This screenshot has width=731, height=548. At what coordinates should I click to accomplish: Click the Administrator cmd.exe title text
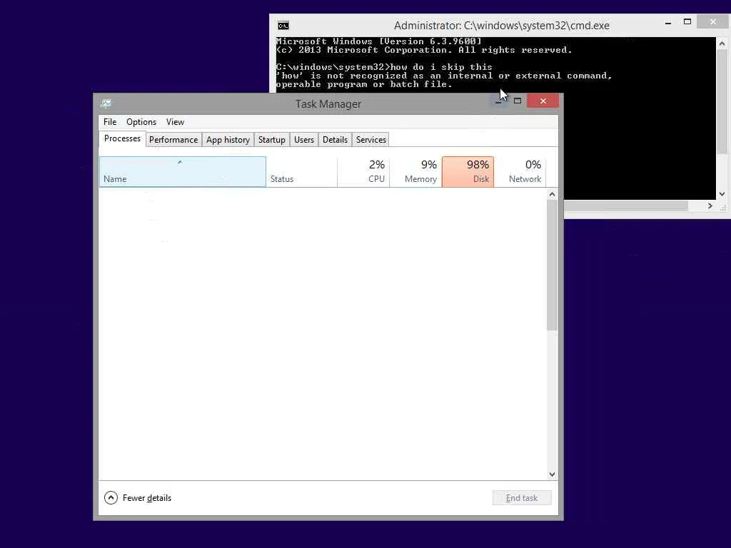click(502, 26)
